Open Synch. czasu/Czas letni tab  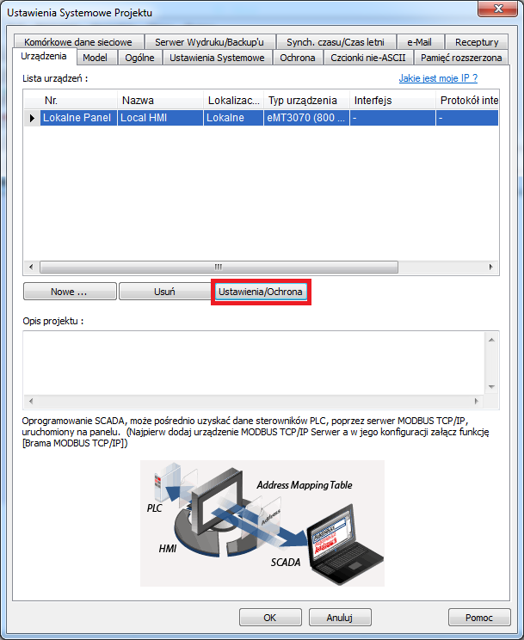point(336,41)
